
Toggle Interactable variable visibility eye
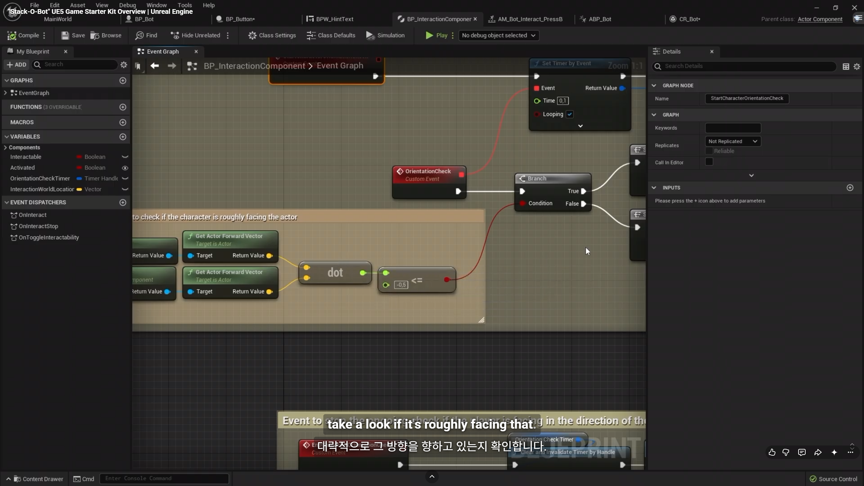[125, 157]
